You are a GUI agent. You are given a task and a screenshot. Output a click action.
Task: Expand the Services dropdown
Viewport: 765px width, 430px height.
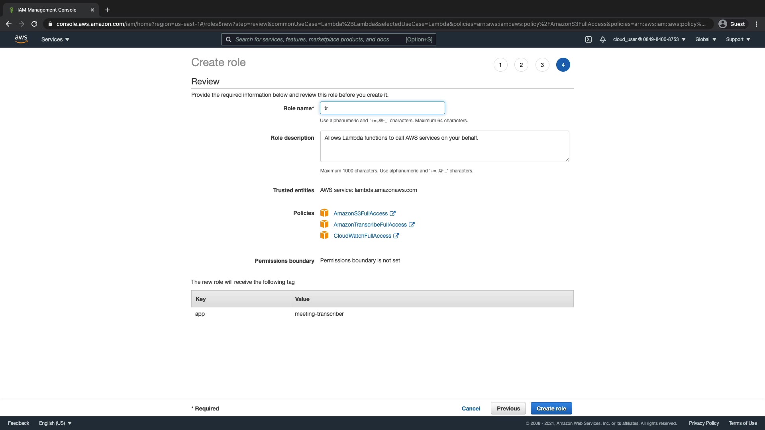(55, 39)
